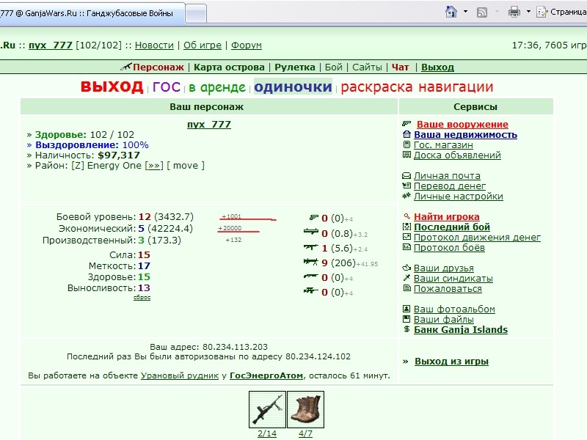Click the [»»] district link
This screenshot has height=440, width=587.
pos(154,166)
